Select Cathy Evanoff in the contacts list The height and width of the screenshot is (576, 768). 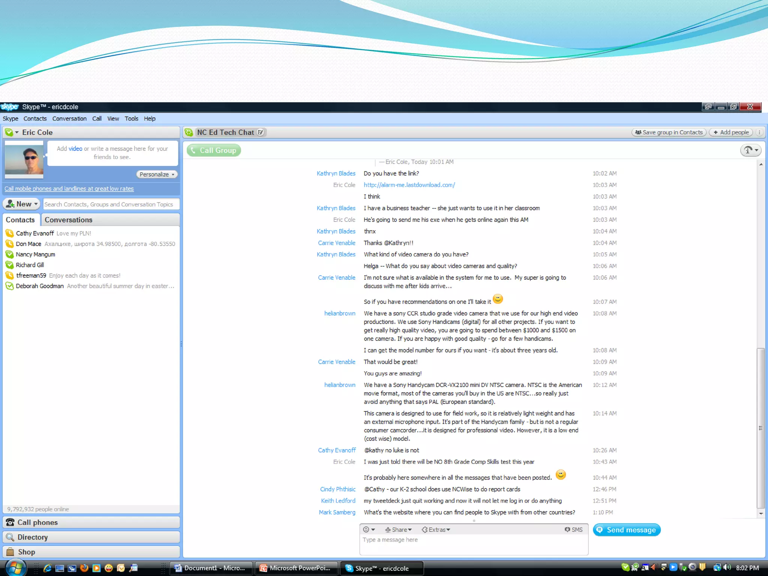point(35,233)
